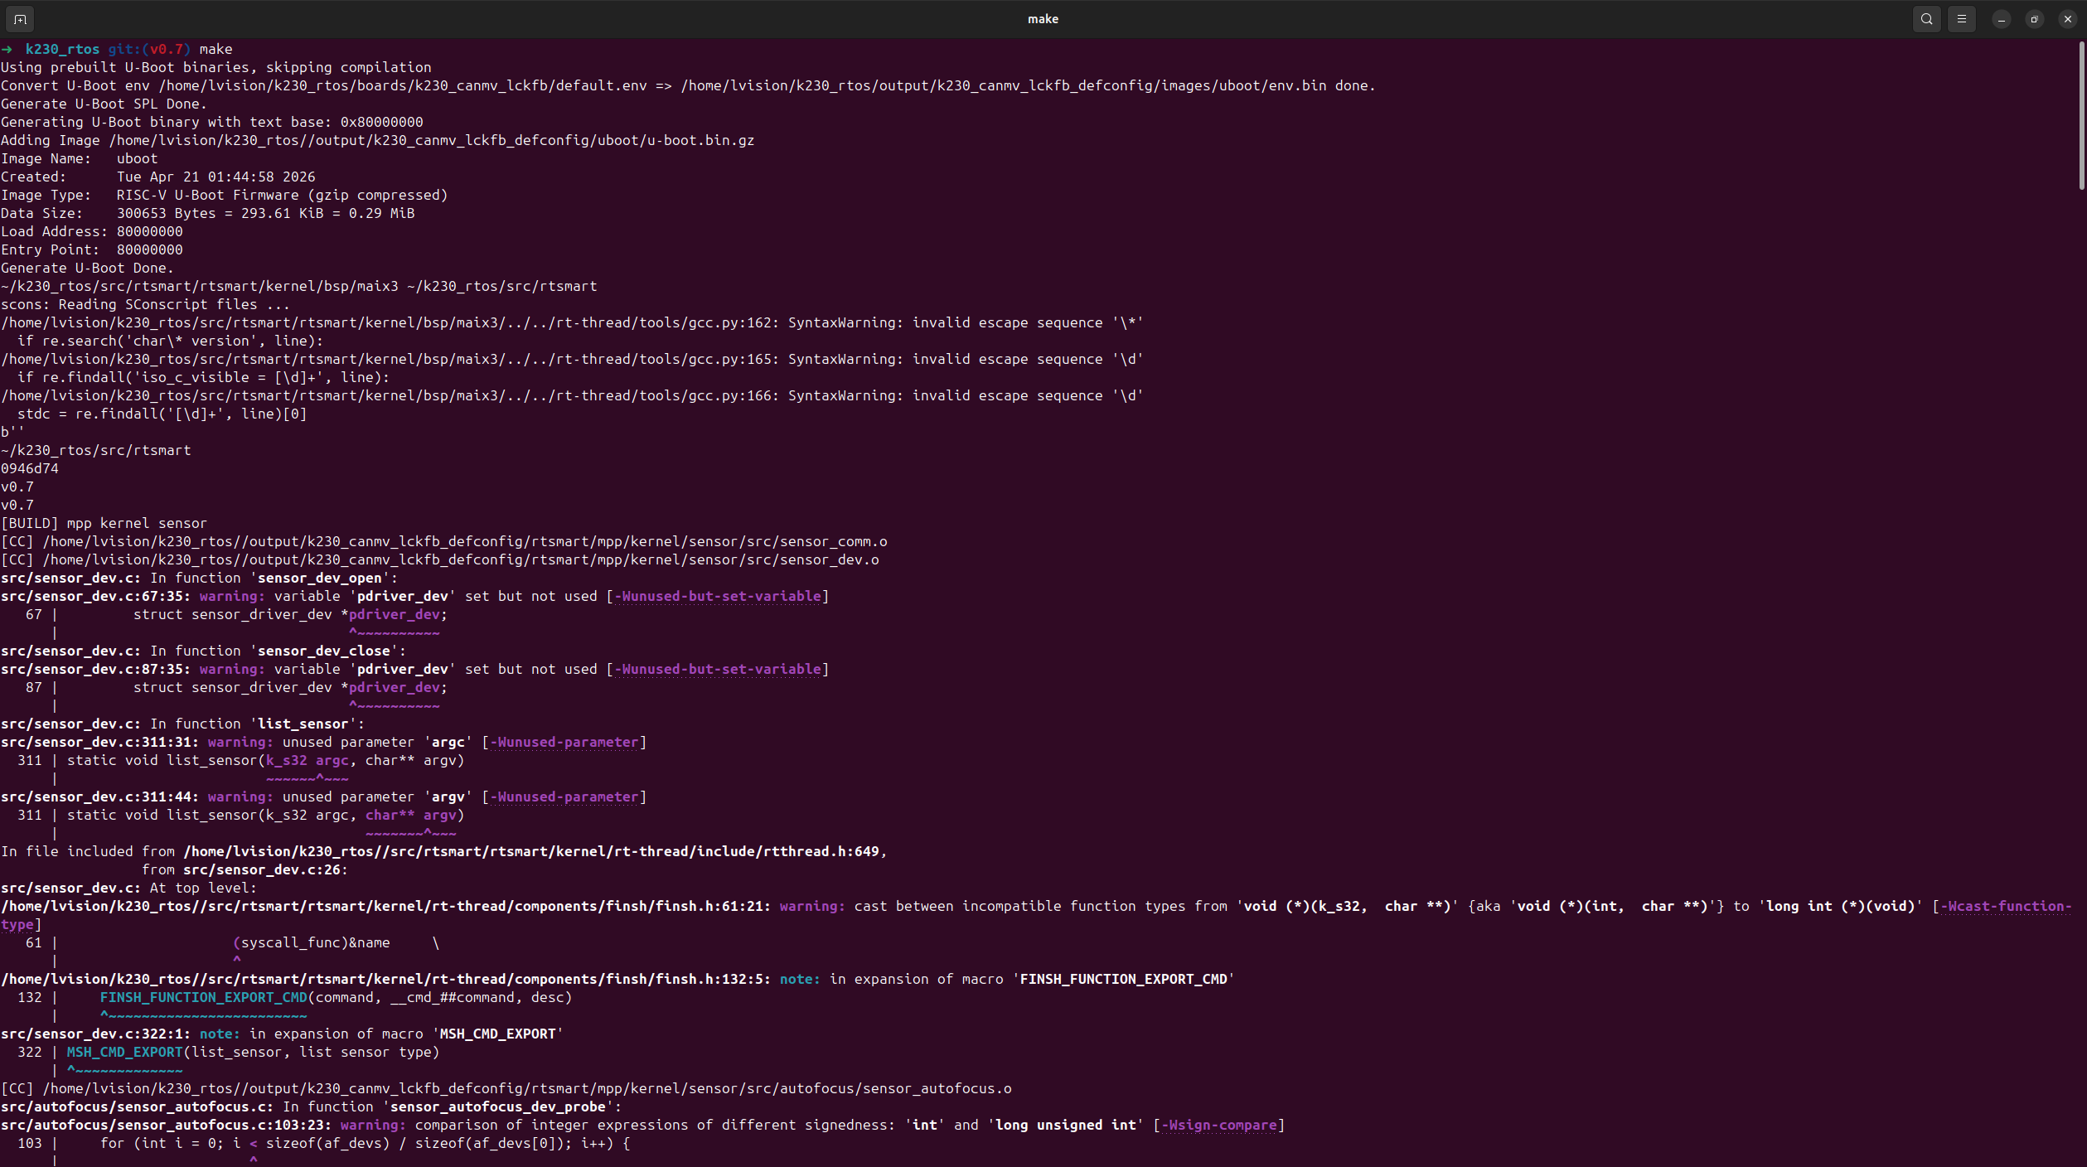Open the -Wsign-compare warning link
Screen dimensions: 2087x1167
1218,1125
